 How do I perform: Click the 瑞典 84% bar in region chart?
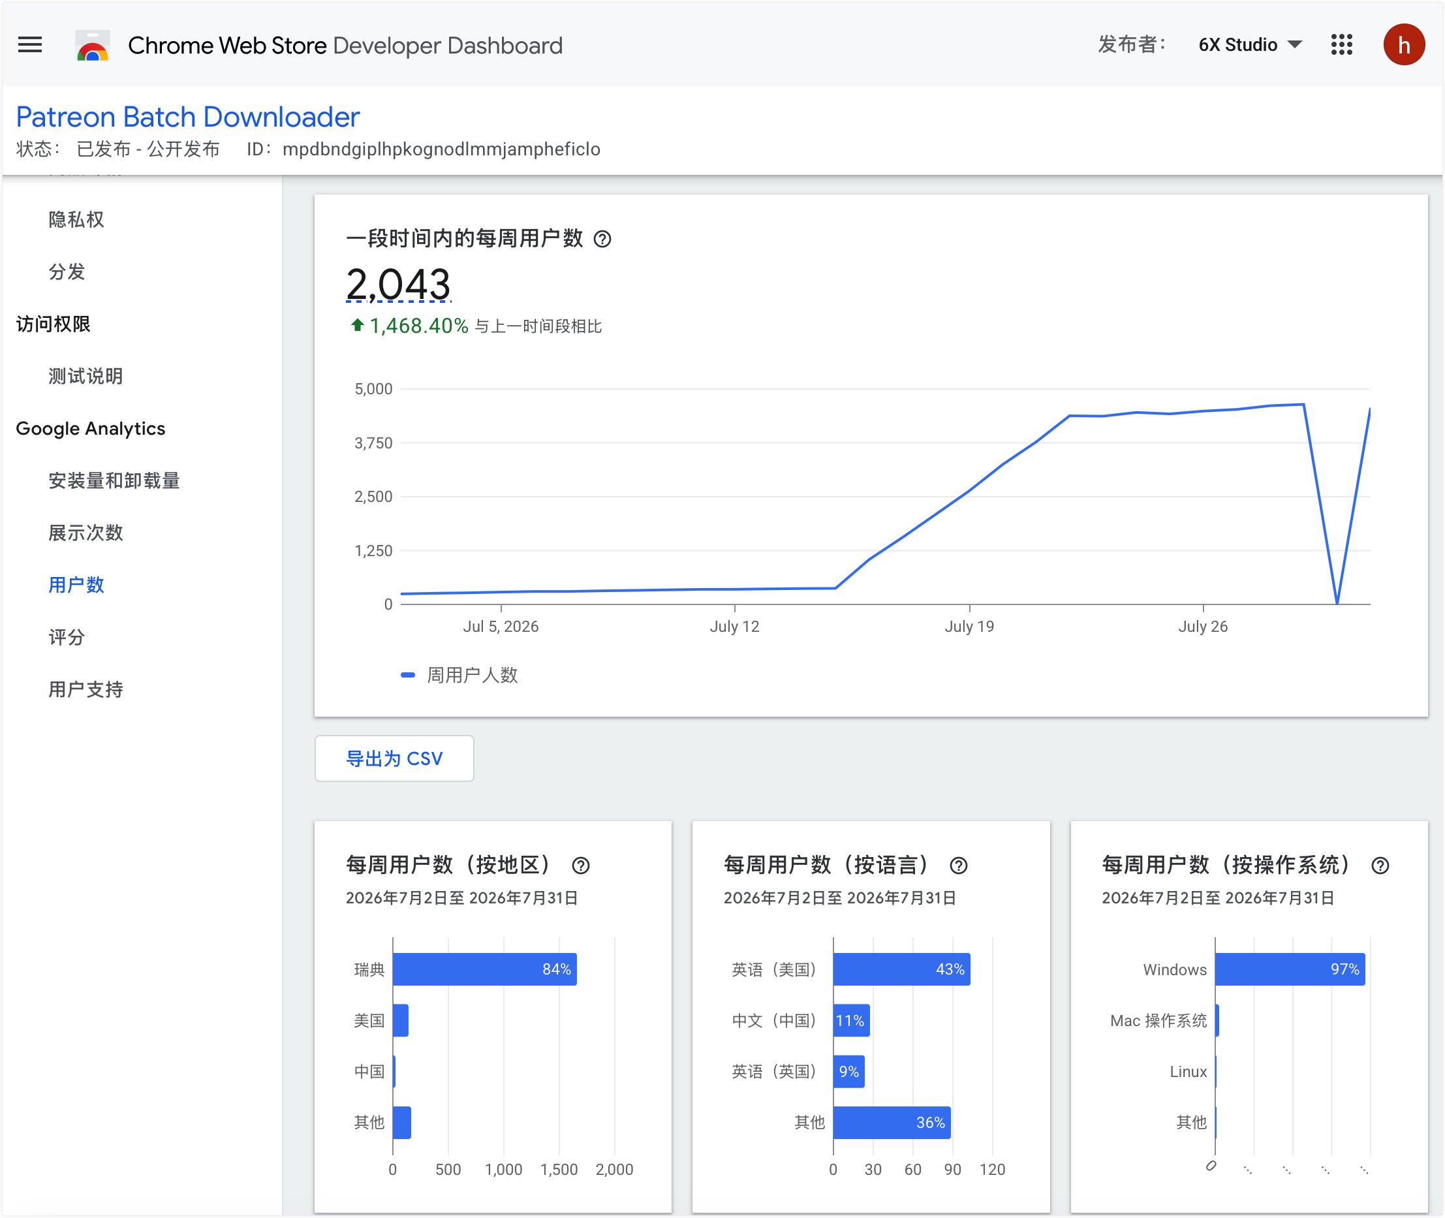[x=485, y=969]
